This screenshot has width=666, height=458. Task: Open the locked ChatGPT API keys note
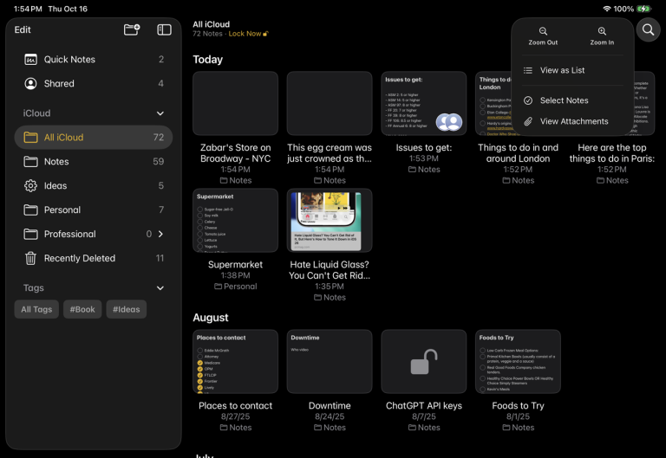[x=423, y=362]
